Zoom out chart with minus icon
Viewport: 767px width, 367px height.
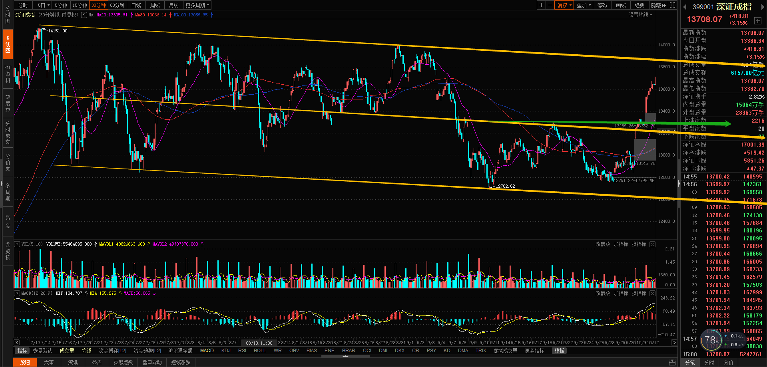[550, 5]
